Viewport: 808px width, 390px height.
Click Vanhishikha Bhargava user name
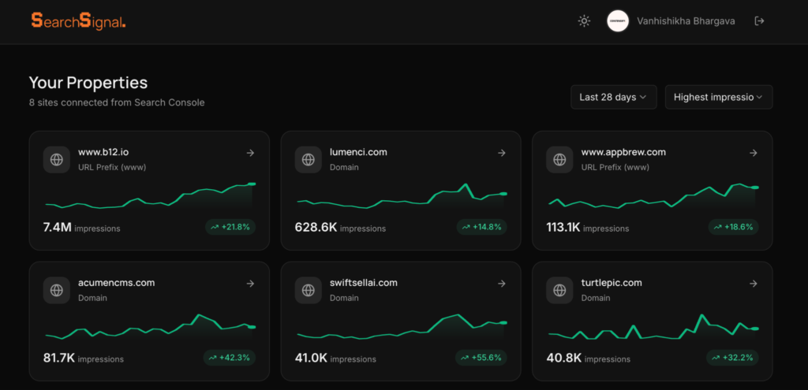pyautogui.click(x=686, y=21)
